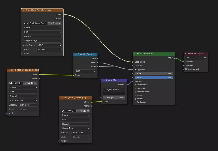Open Non-Color dropdown in Normal texture node

pos(81,133)
